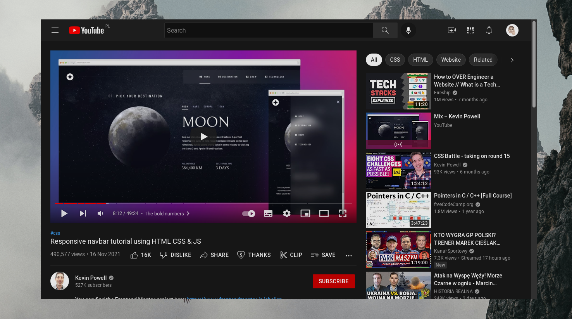
Task: Open the notifications bell
Action: point(489,30)
